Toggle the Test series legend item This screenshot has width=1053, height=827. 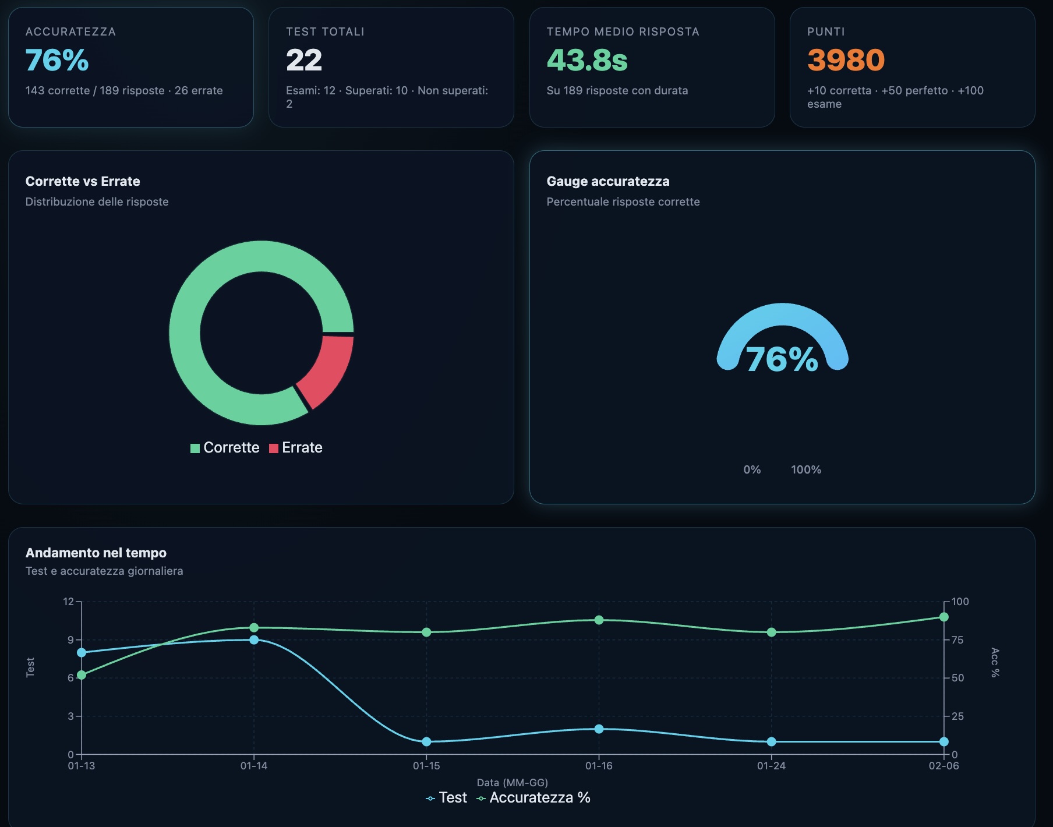pos(446,798)
